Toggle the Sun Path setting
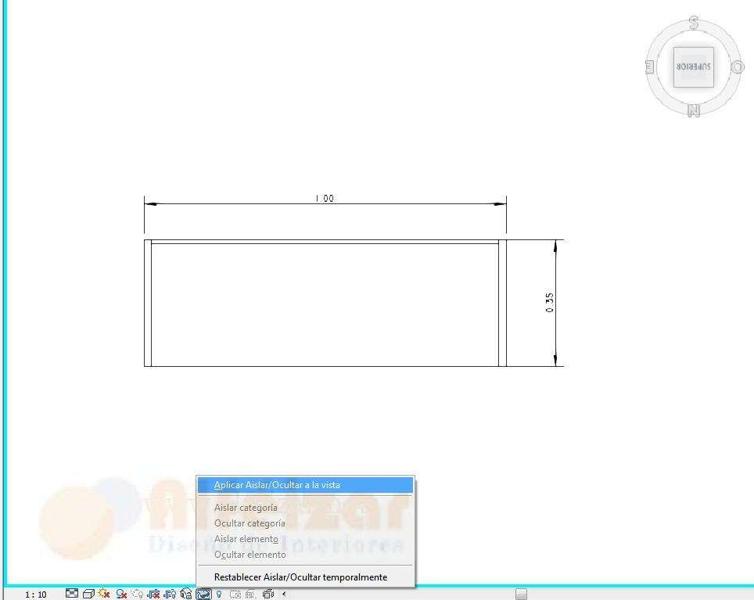Image resolution: width=754 pixels, height=600 pixels. click(x=104, y=594)
